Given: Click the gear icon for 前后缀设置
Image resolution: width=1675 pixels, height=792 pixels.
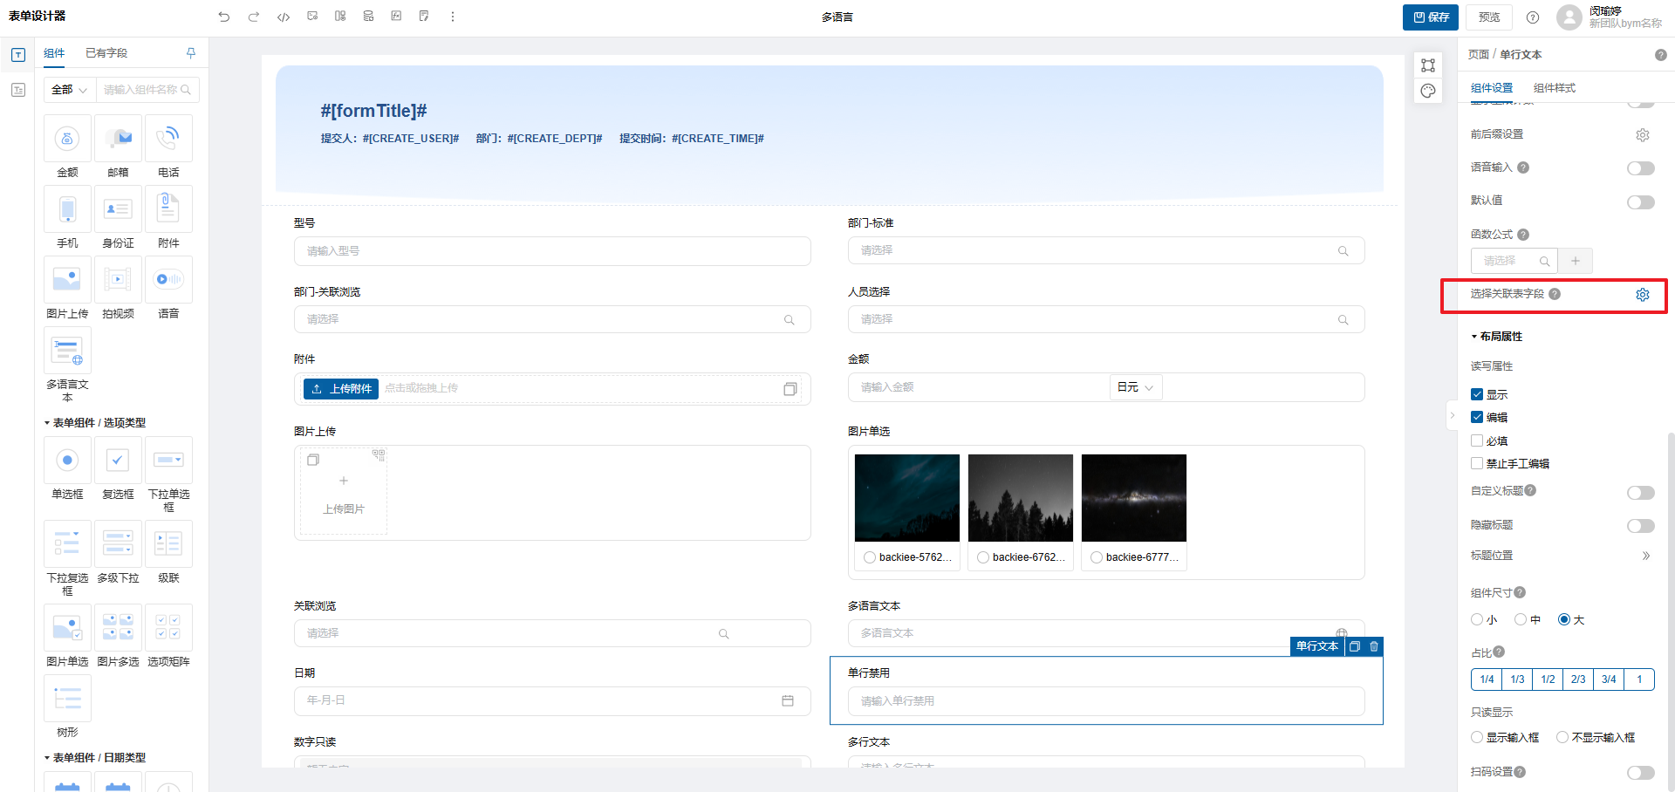Looking at the screenshot, I should pyautogui.click(x=1643, y=135).
